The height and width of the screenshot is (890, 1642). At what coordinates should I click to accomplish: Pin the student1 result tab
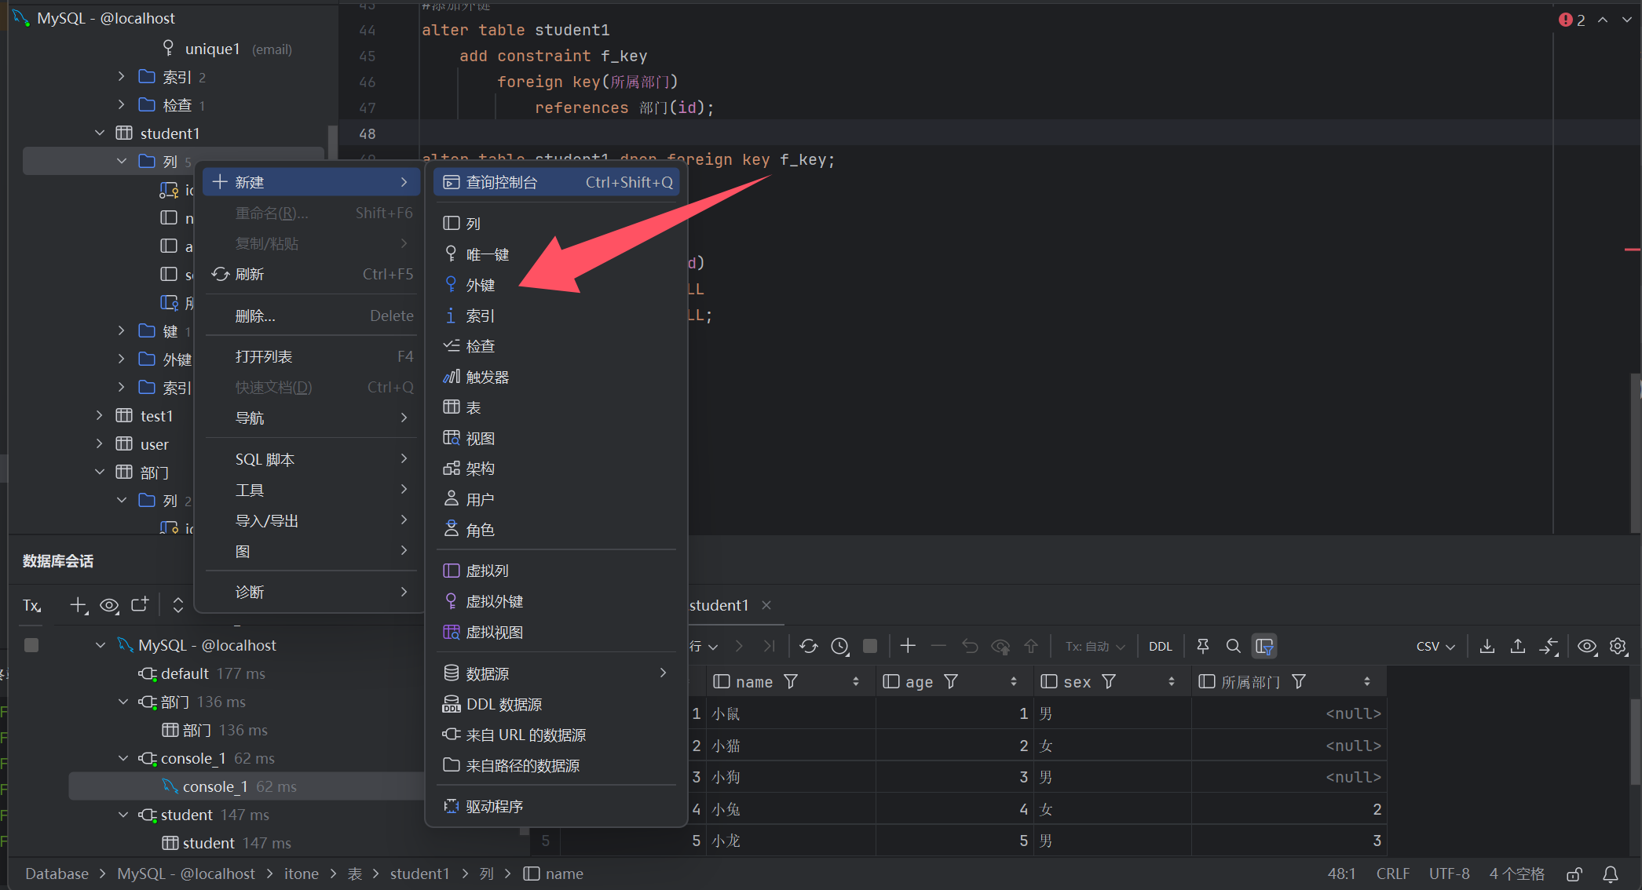pyautogui.click(x=1202, y=646)
